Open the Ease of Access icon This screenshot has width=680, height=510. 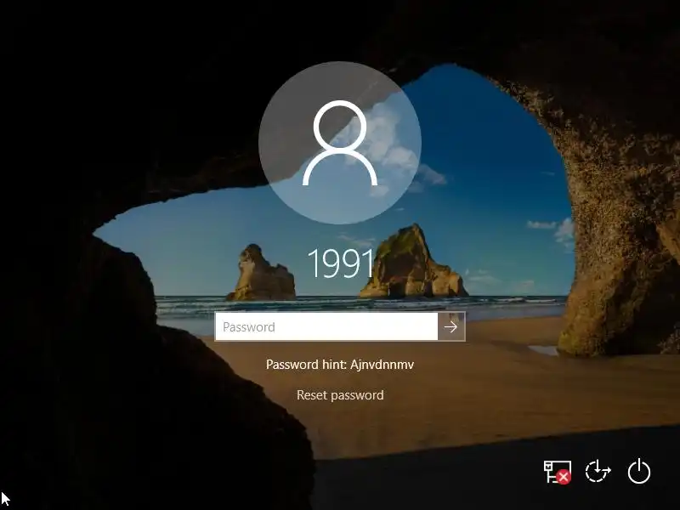coord(598,472)
